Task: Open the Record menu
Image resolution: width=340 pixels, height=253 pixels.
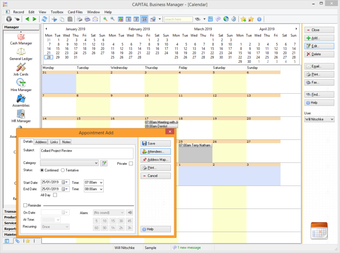Action: pyautogui.click(x=18, y=12)
